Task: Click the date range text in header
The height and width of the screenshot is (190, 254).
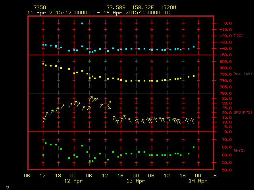Action: [98, 13]
